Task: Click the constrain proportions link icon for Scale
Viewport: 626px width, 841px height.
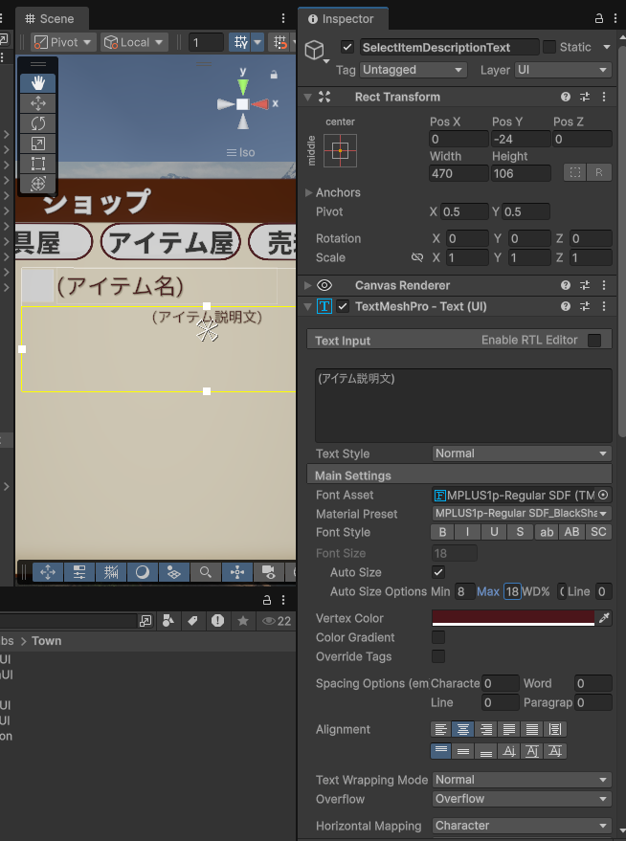Action: (x=416, y=258)
